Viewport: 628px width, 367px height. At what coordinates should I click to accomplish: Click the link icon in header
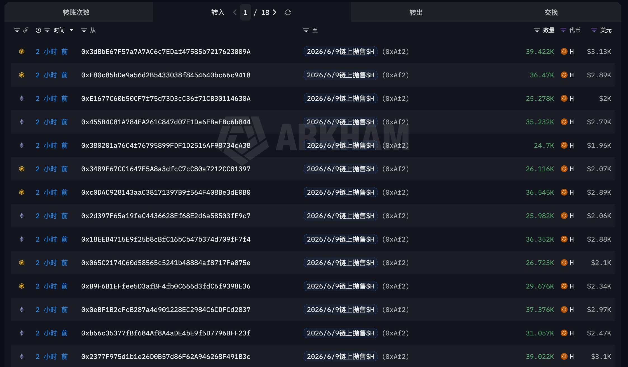pos(26,30)
